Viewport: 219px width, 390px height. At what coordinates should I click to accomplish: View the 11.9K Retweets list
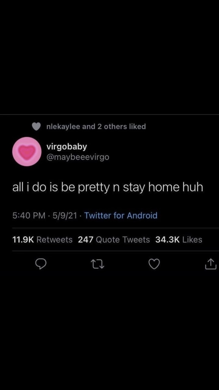pos(42,240)
